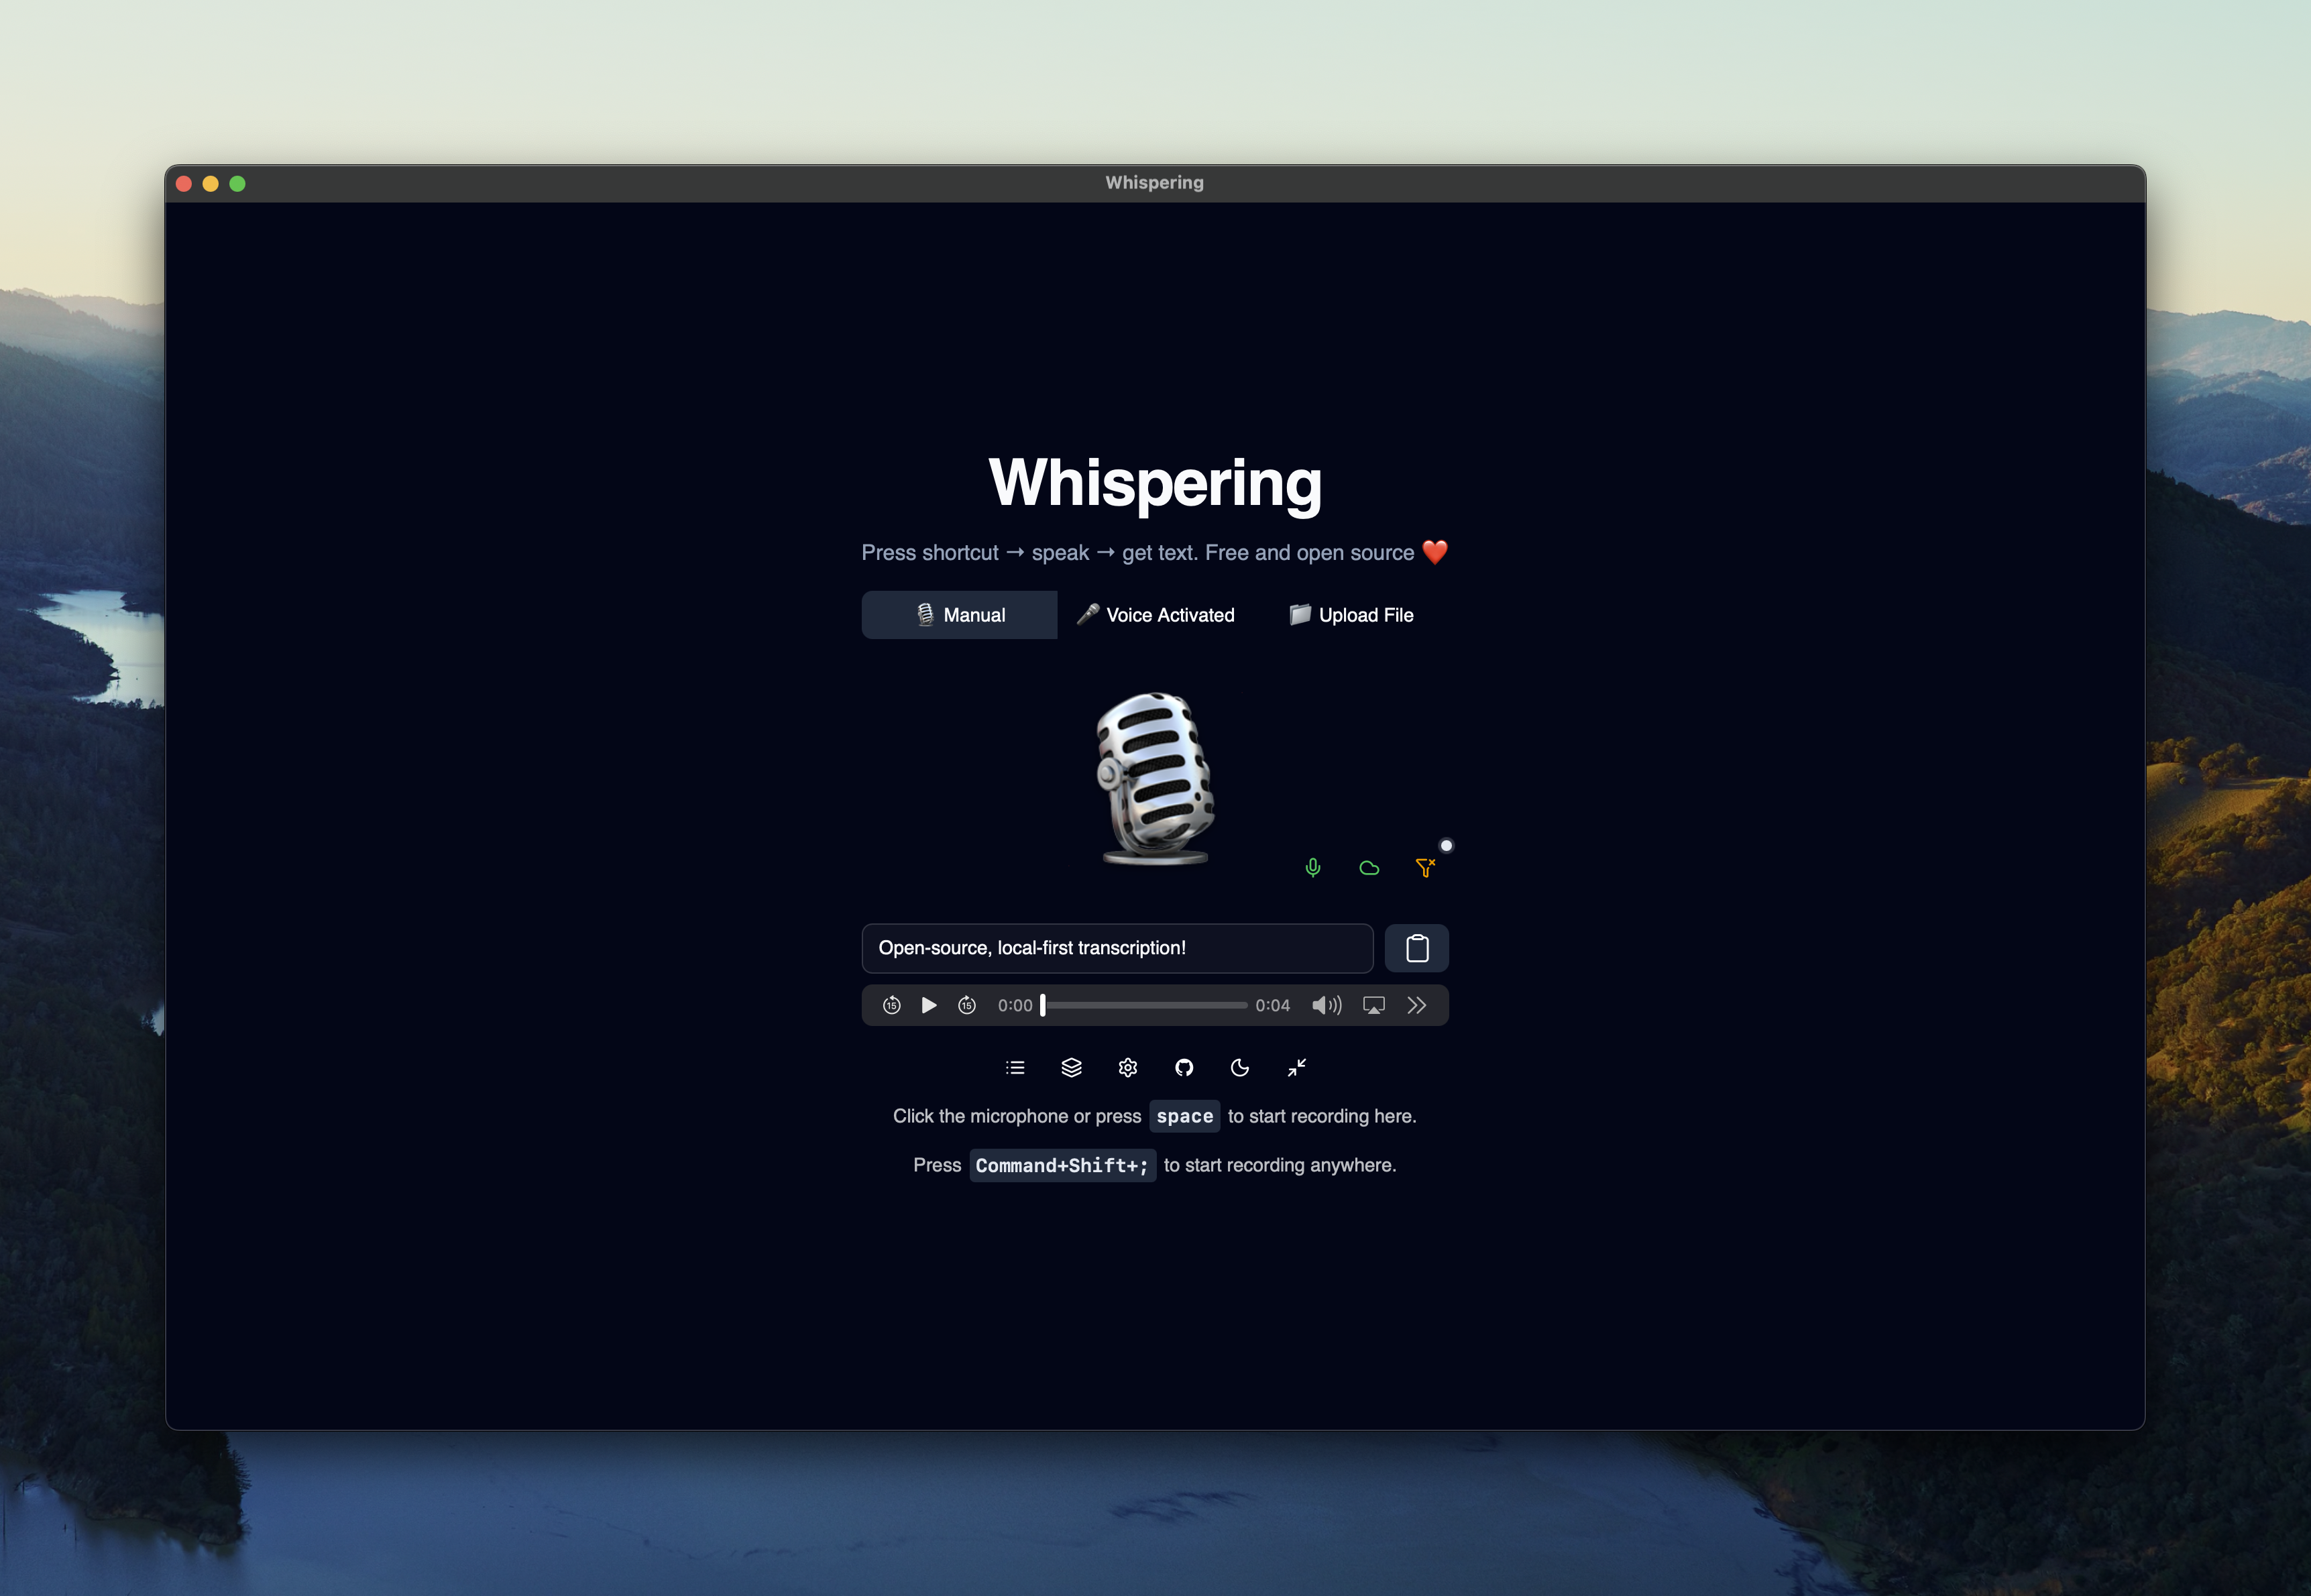Visit the GitHub repository icon
2311x1596 pixels.
click(x=1184, y=1067)
